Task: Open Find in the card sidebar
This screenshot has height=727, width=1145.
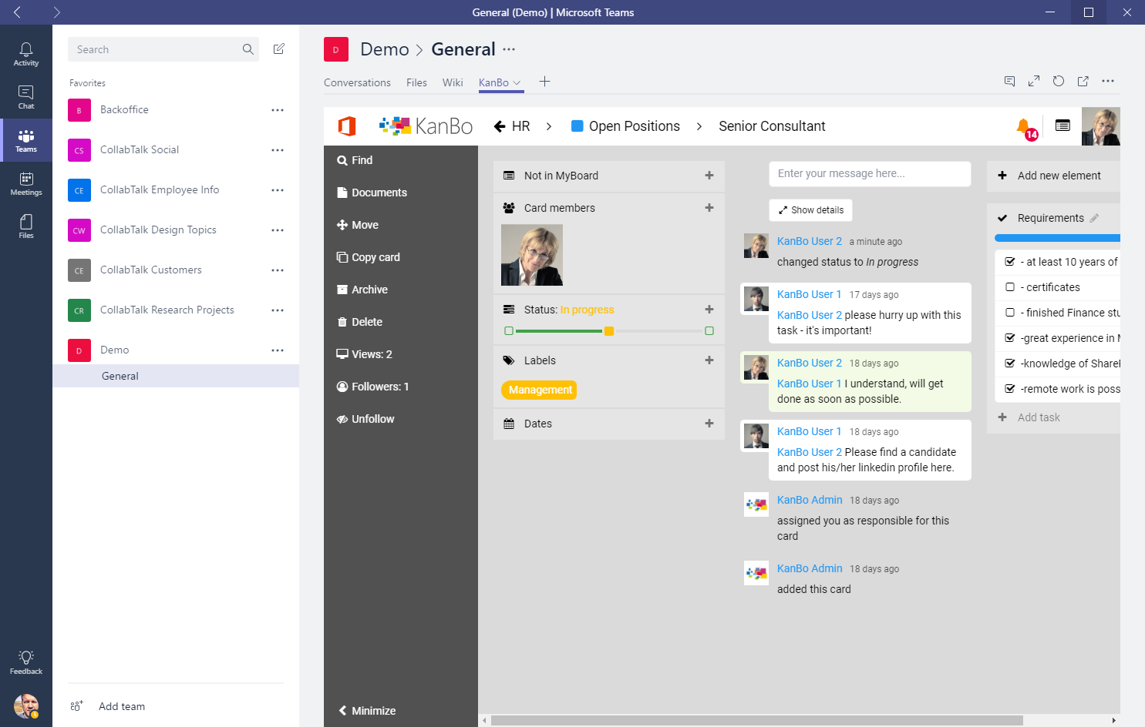Action: (x=355, y=159)
